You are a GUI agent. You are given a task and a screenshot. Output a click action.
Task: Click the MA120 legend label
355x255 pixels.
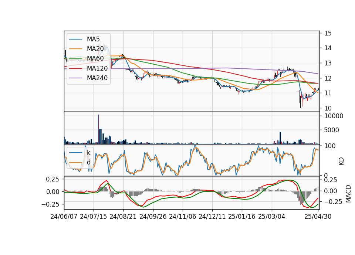pos(97,68)
